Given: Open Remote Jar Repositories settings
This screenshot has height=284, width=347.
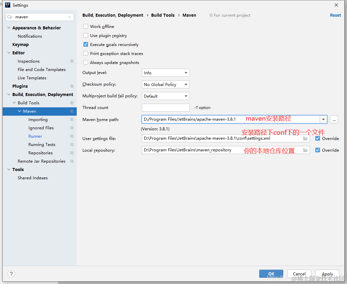Looking at the screenshot, I should point(41,161).
